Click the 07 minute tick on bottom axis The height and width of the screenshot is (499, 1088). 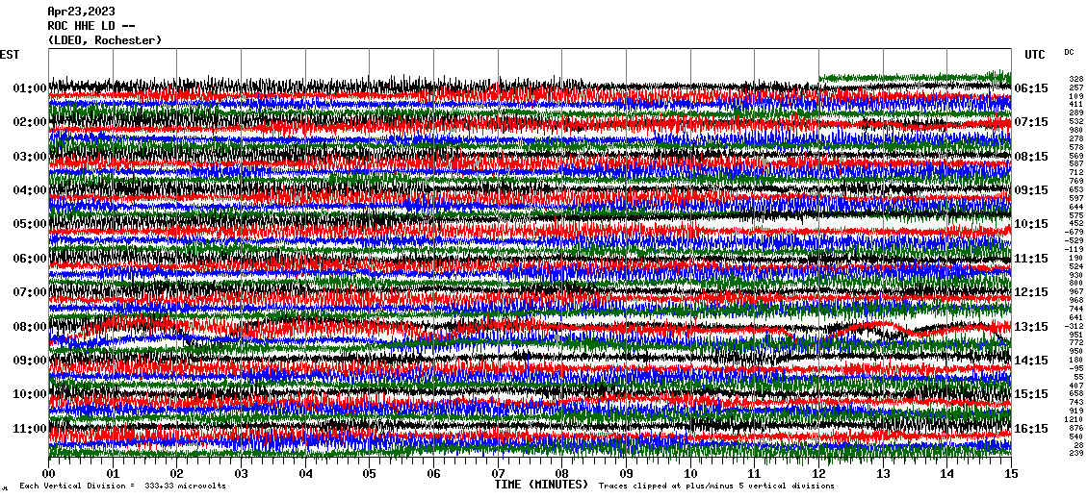click(x=498, y=474)
